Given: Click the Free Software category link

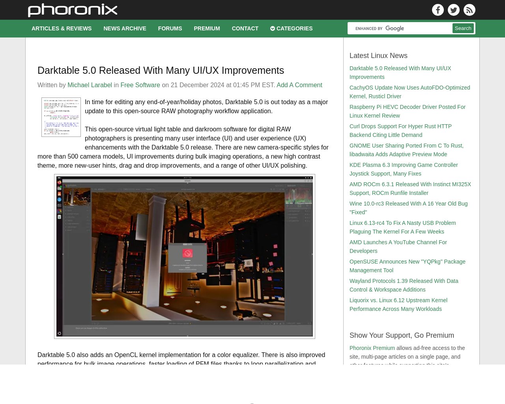Looking at the screenshot, I should (x=140, y=85).
